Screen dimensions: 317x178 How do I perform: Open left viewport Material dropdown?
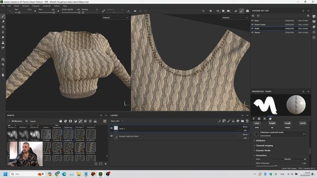(x=115, y=18)
